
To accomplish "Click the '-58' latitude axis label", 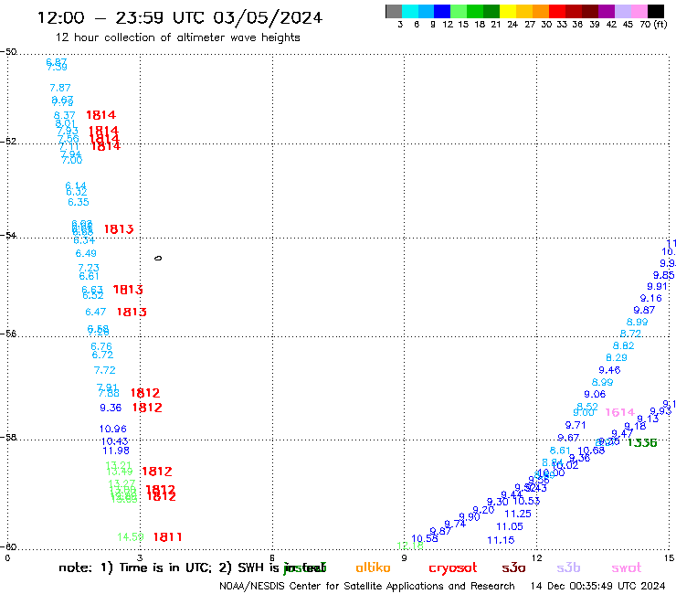I will [8, 438].
